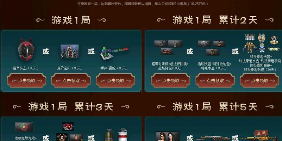The image size is (282, 141).
Task: Claim the 终极泰坦 bundle reward button
Action: (x=259, y=80)
